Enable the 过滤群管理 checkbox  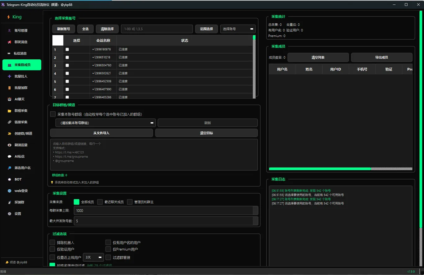108,257
